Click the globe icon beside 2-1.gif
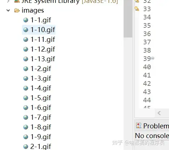 point(26,146)
